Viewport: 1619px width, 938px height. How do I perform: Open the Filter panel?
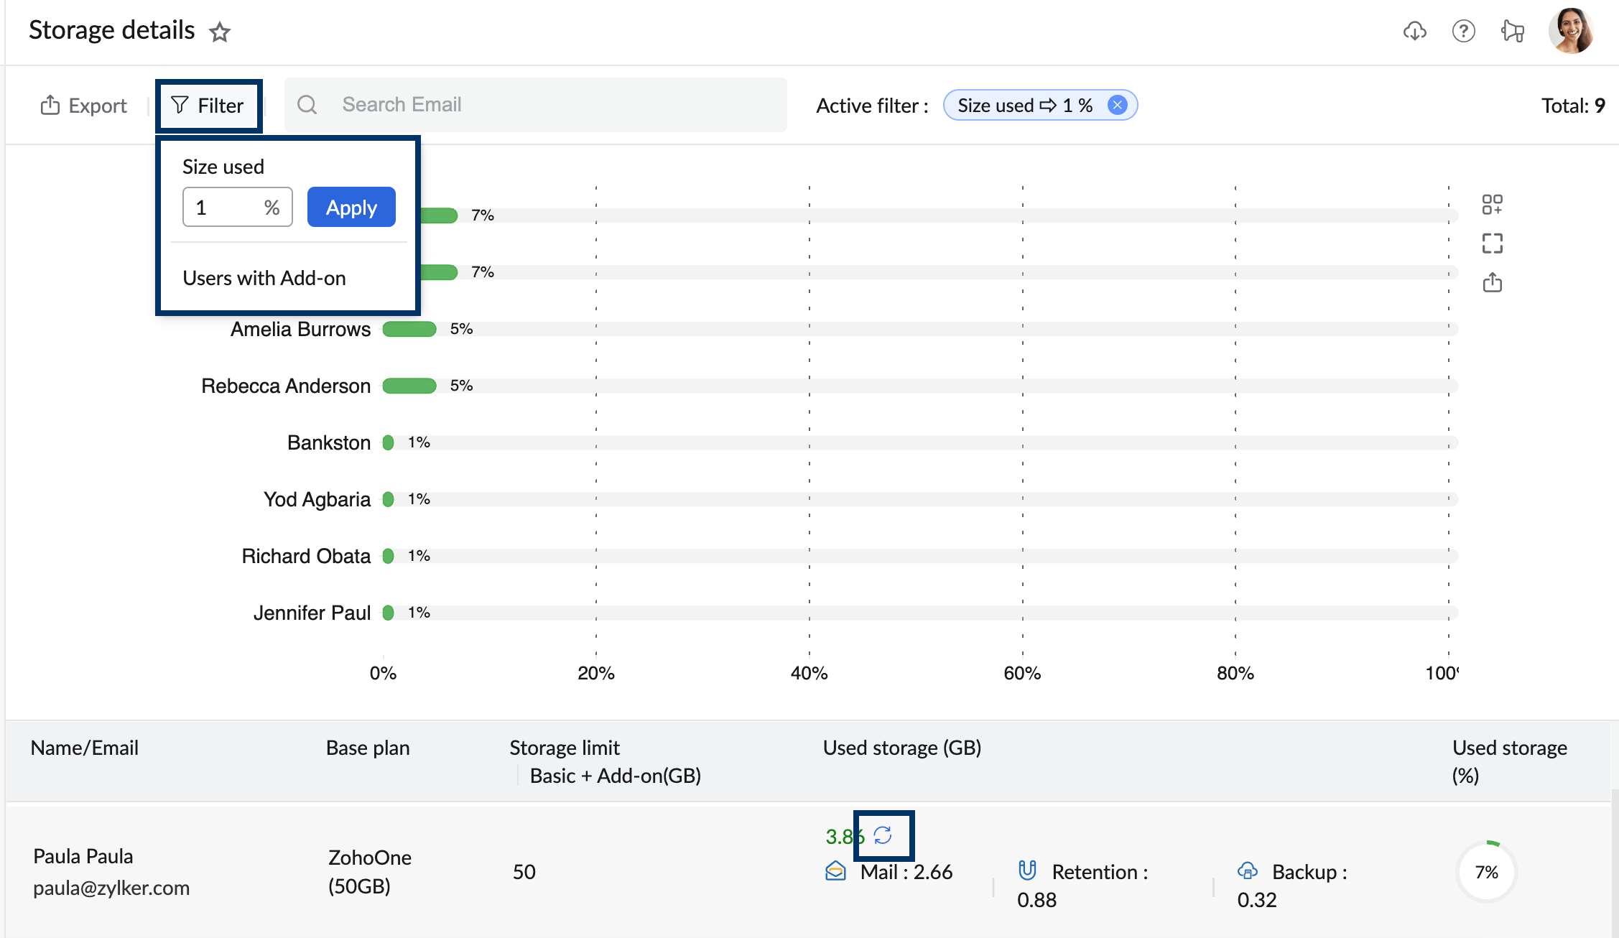208,105
